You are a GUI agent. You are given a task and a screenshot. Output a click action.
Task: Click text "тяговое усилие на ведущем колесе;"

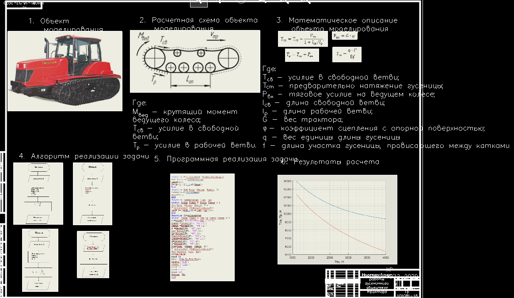pos(362,94)
